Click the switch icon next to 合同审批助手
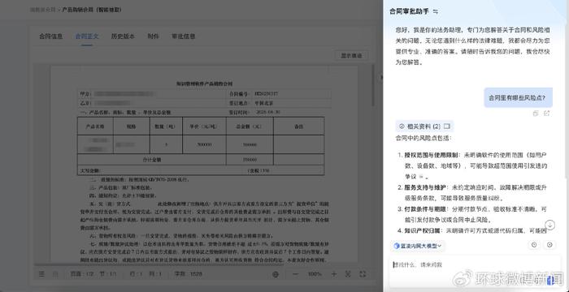 (x=436, y=12)
